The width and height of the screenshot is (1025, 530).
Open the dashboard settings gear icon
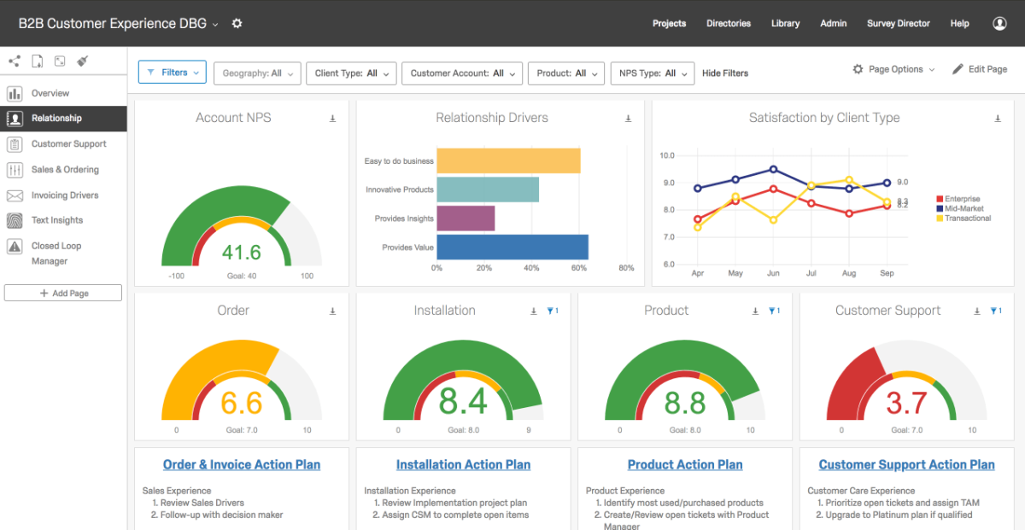pyautogui.click(x=237, y=23)
